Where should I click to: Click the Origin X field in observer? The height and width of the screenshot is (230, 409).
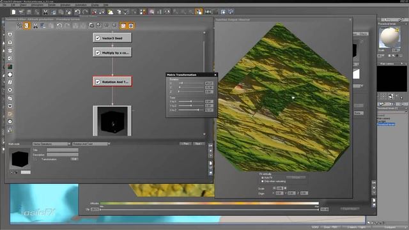pos(279,193)
